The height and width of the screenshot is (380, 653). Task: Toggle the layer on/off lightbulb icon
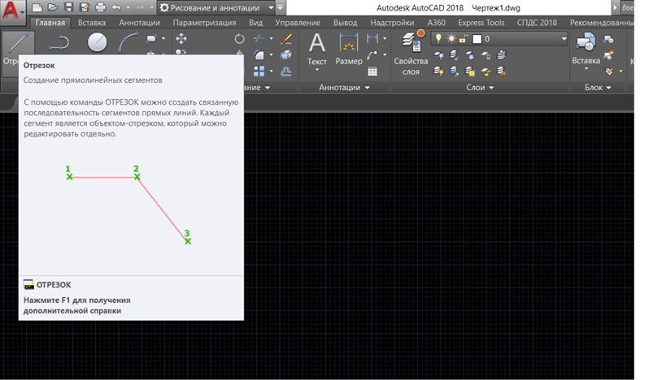point(438,38)
